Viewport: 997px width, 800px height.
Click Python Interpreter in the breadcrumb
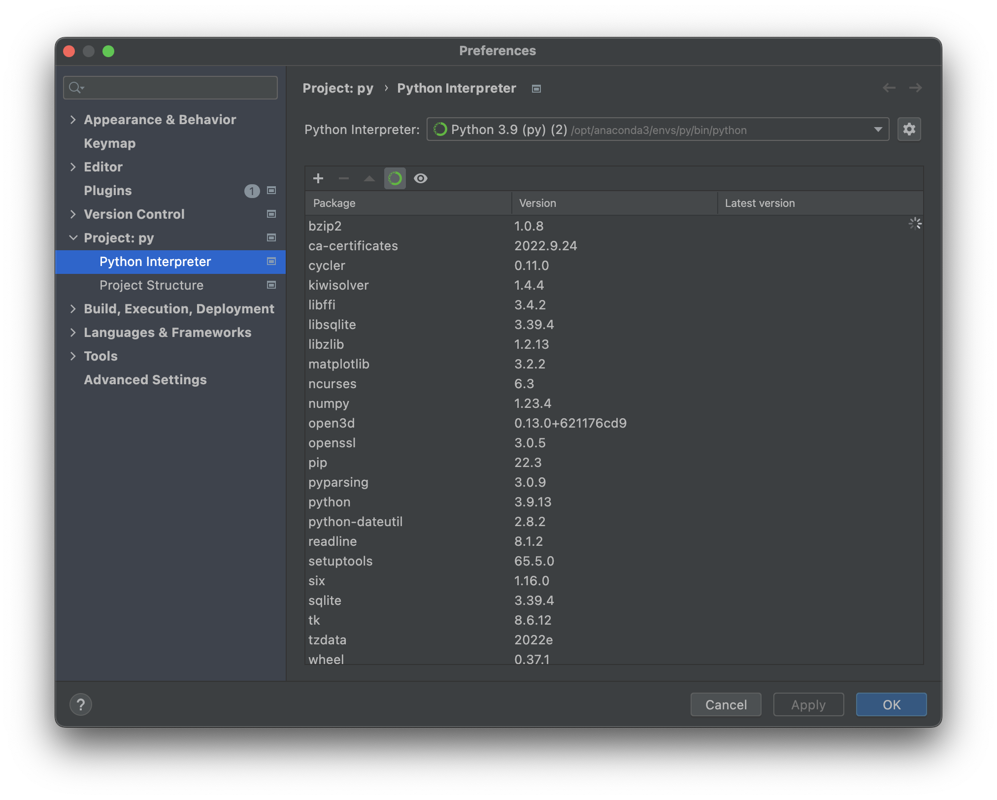point(456,88)
